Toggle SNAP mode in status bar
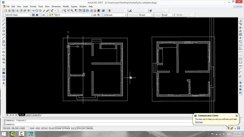Viewport: 244px width, 137px height. coord(32,128)
